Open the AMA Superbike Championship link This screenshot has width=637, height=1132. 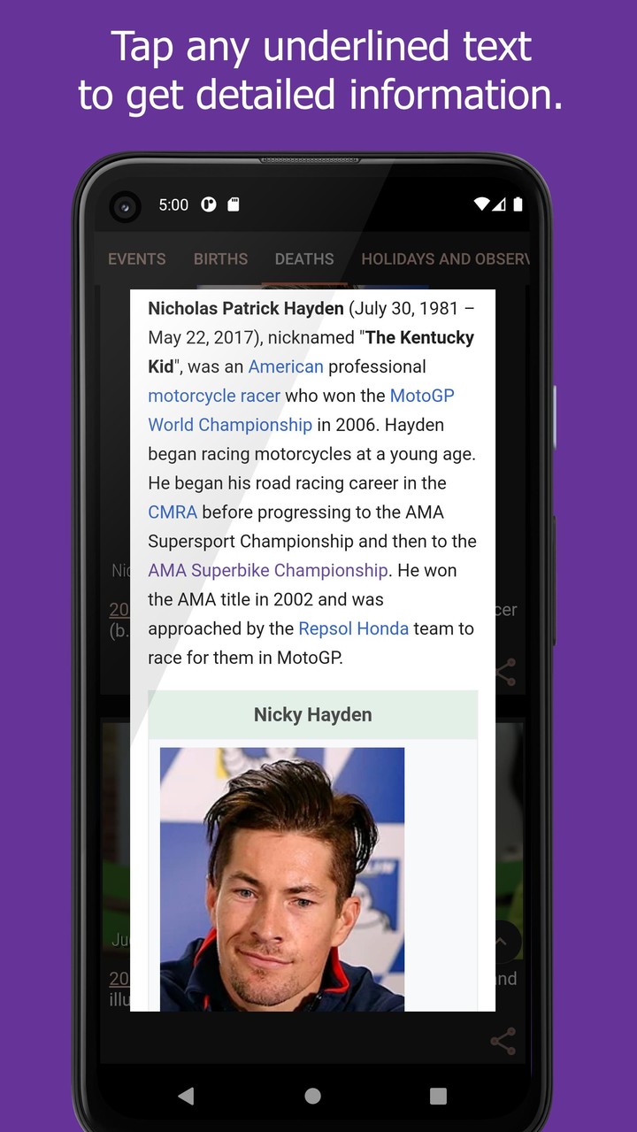(268, 571)
